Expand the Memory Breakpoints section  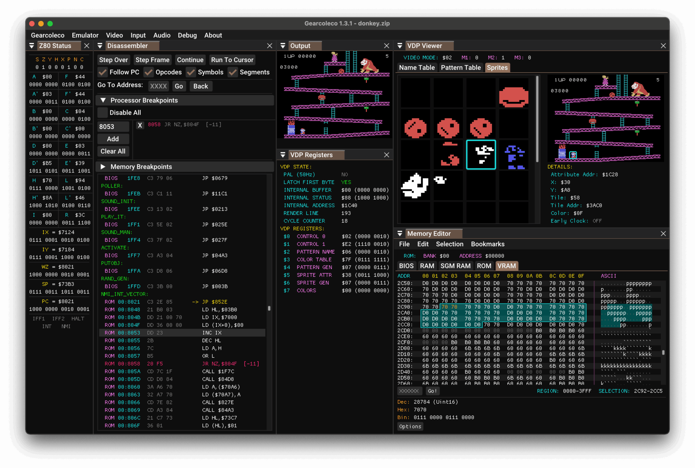point(104,167)
